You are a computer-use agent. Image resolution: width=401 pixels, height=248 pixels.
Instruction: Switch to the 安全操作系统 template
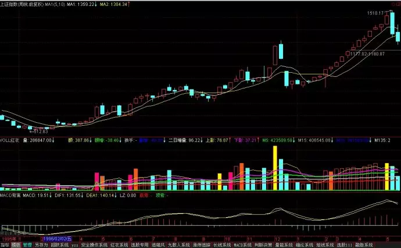[94, 245]
